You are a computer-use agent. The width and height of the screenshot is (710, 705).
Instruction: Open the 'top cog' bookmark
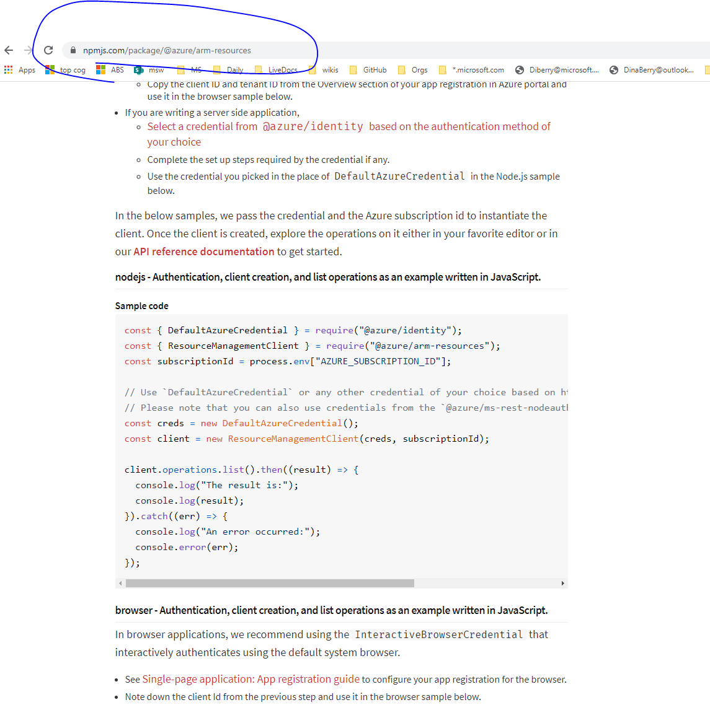point(66,69)
